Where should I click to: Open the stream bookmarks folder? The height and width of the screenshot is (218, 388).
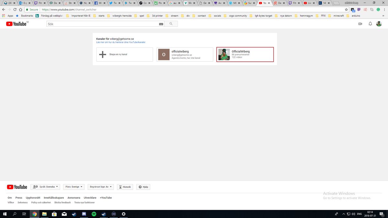172,16
